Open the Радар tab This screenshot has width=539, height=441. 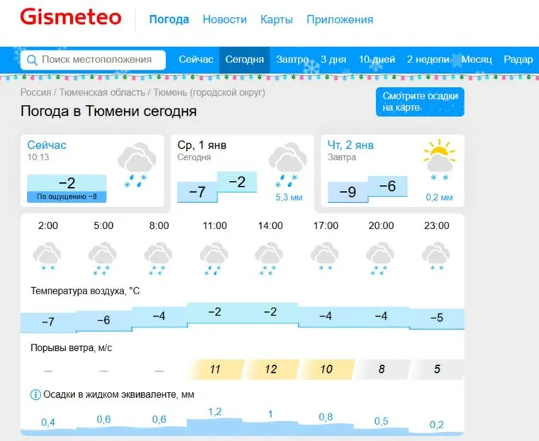point(518,60)
